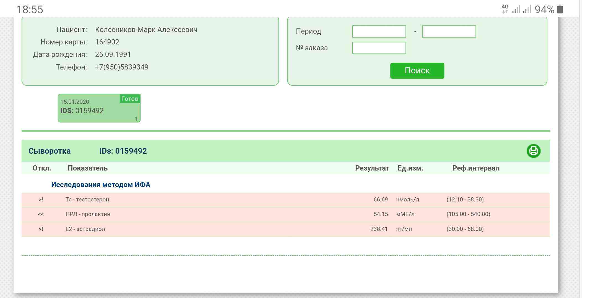The image size is (614, 298).
Task: Click the Готов status badge
Action: point(130,99)
